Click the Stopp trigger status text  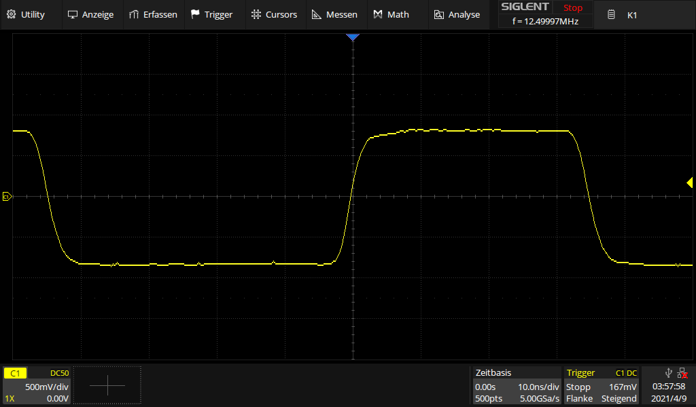coord(578,387)
